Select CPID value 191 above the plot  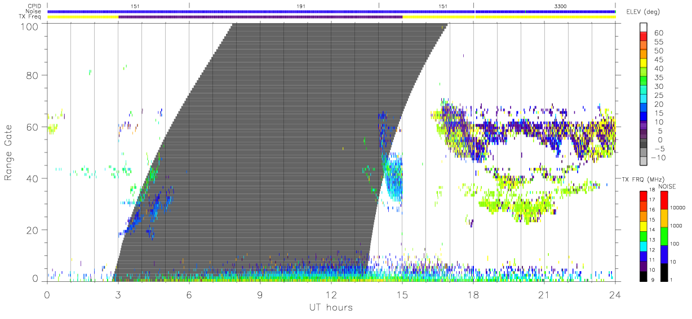(x=301, y=6)
